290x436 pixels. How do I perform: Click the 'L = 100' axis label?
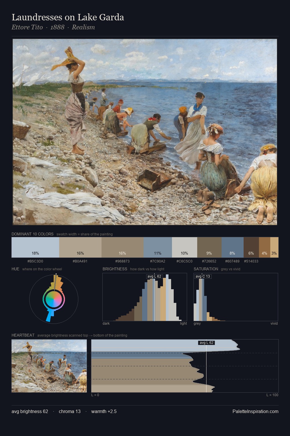272,395
